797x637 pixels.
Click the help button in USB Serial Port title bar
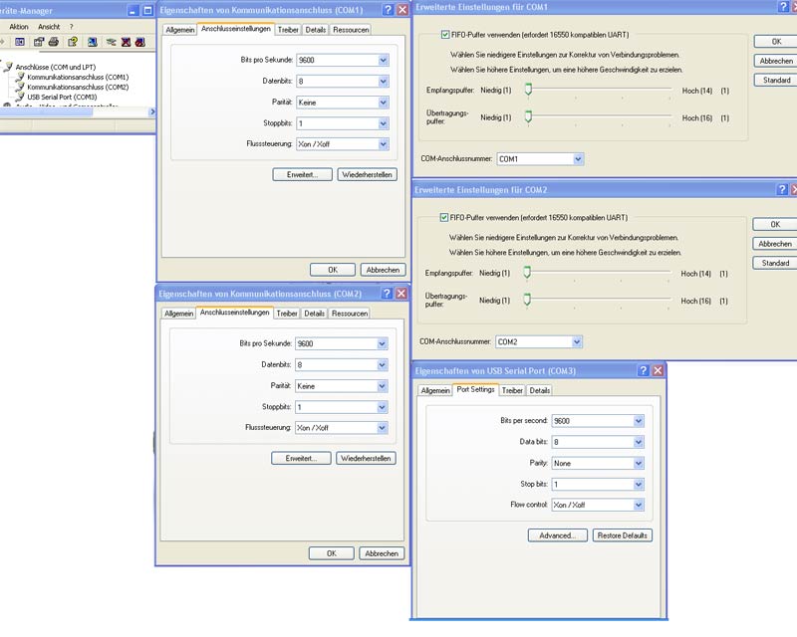[643, 370]
